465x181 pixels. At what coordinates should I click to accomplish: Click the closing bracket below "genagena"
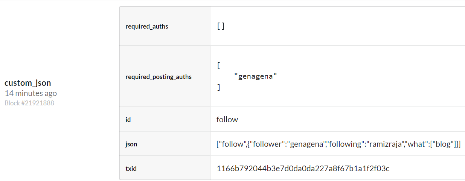coord(218,87)
